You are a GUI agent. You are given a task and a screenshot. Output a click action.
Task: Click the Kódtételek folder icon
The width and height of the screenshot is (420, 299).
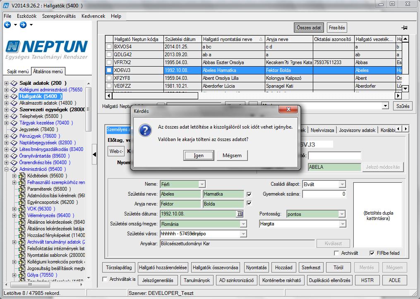(22, 176)
